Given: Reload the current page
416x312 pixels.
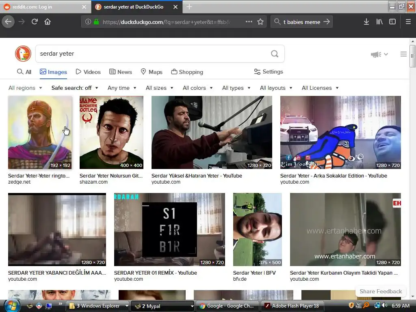Looking at the screenshot, I should point(35,22).
